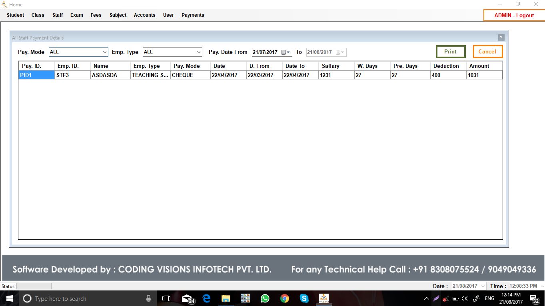Click the Pre. Days column header
The image size is (545, 306).
410,66
